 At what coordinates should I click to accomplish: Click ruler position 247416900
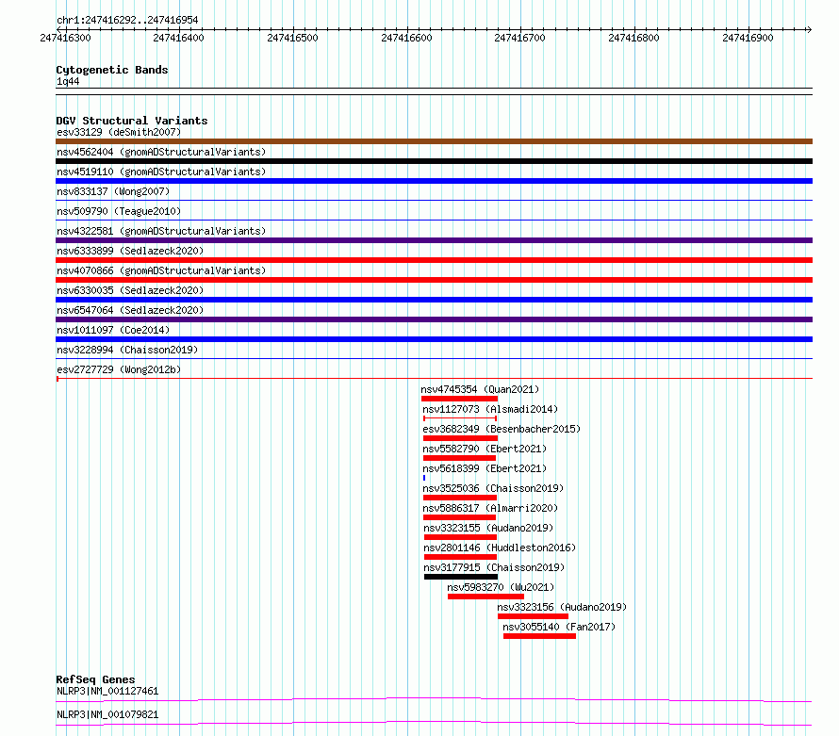click(x=749, y=38)
